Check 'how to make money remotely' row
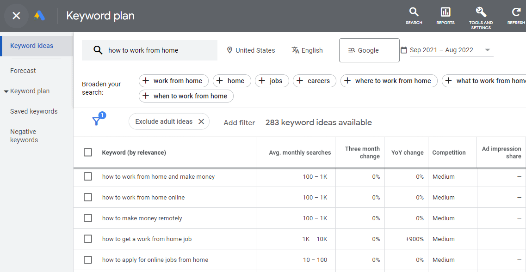 point(88,218)
